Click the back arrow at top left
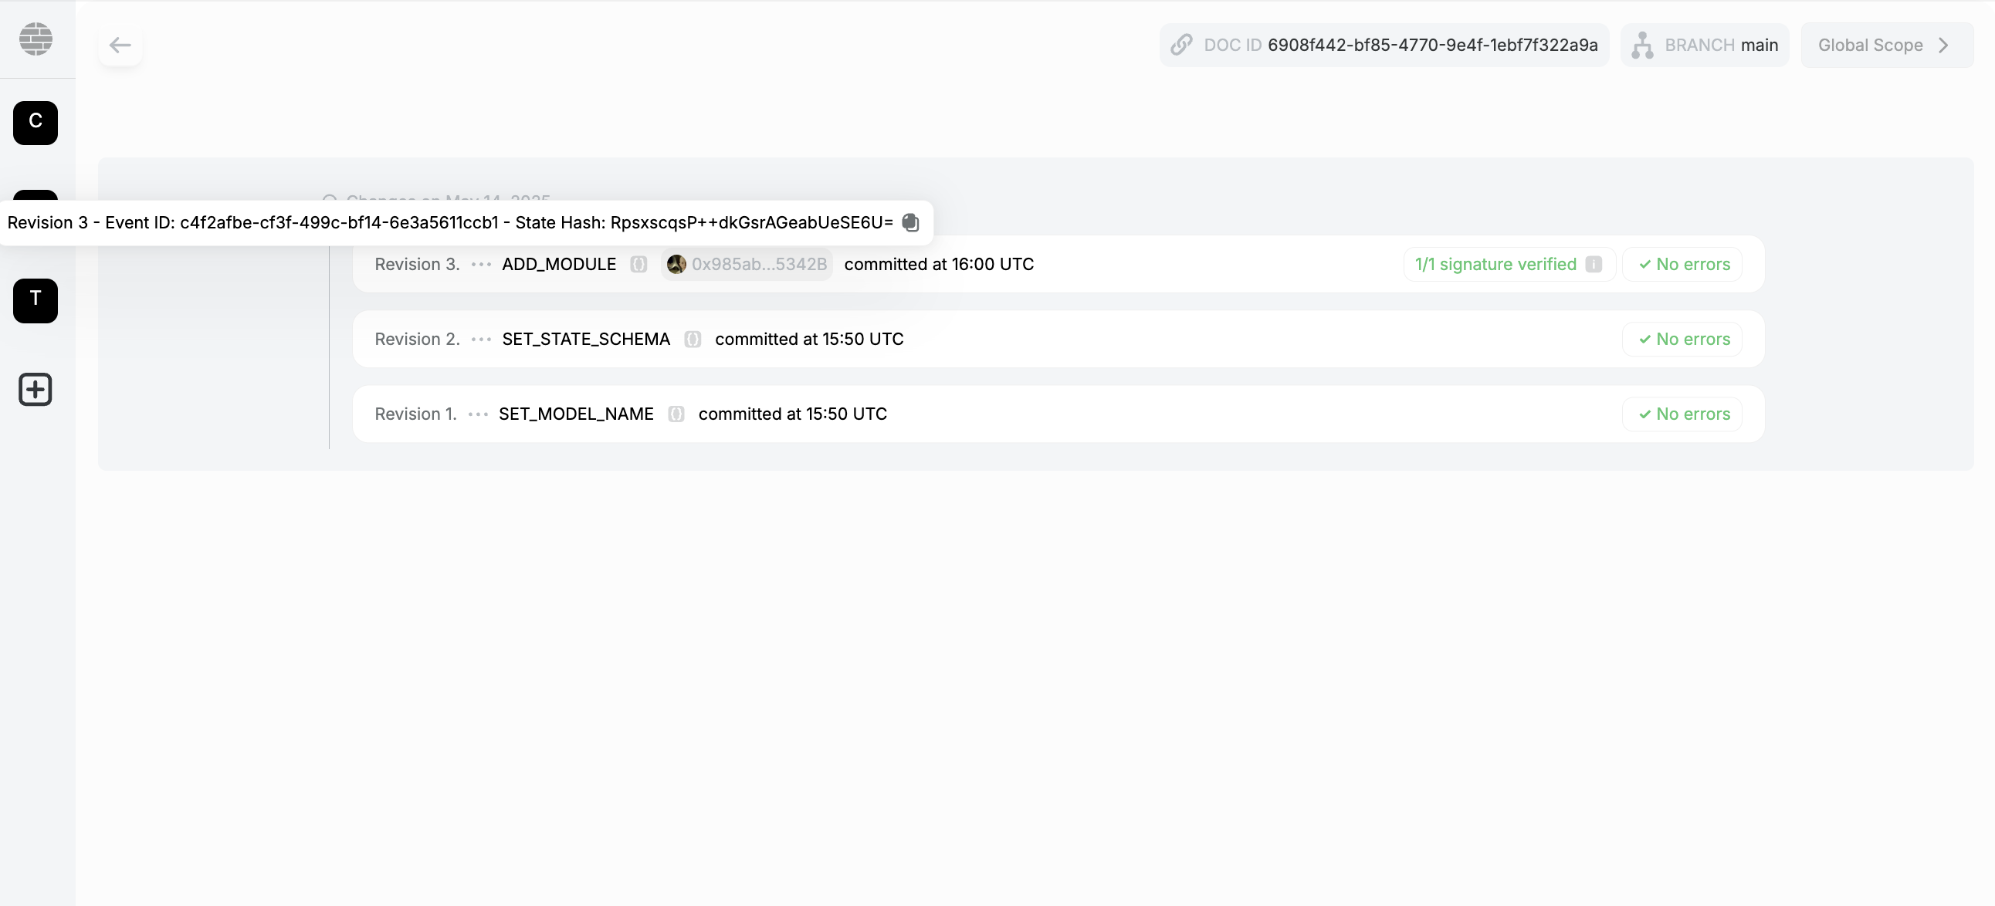 point(120,45)
